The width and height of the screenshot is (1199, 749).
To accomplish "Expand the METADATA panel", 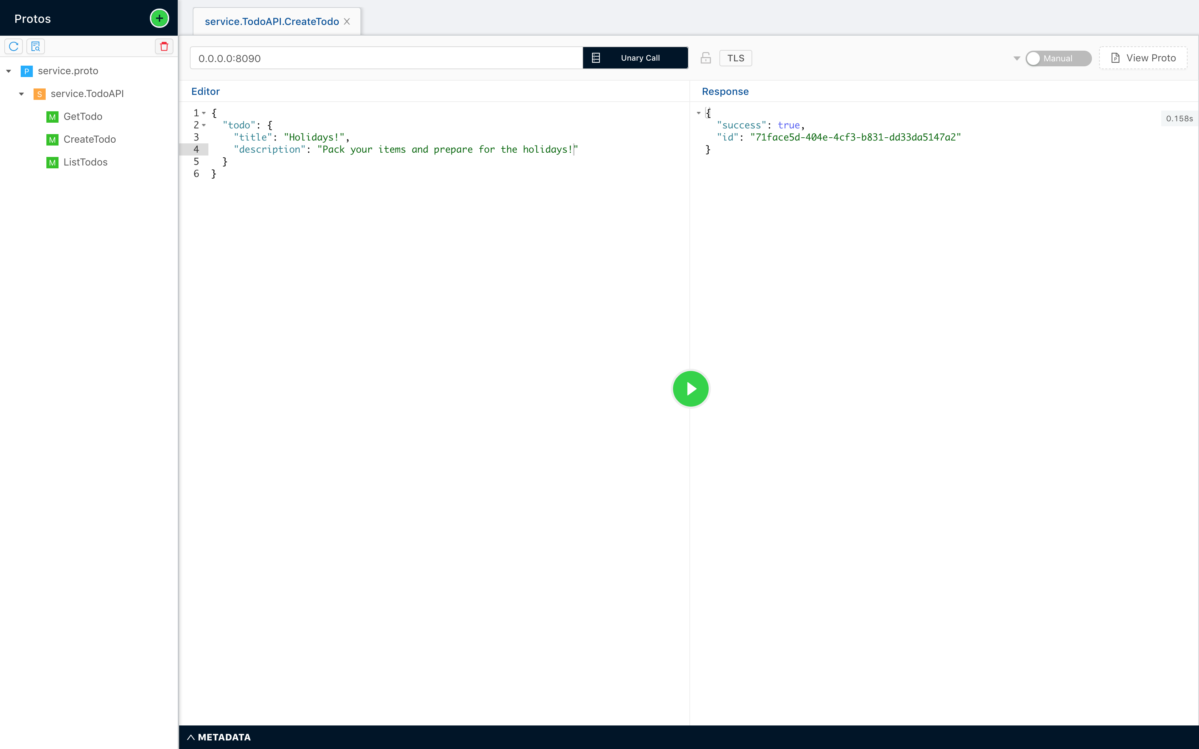I will [x=219, y=737].
